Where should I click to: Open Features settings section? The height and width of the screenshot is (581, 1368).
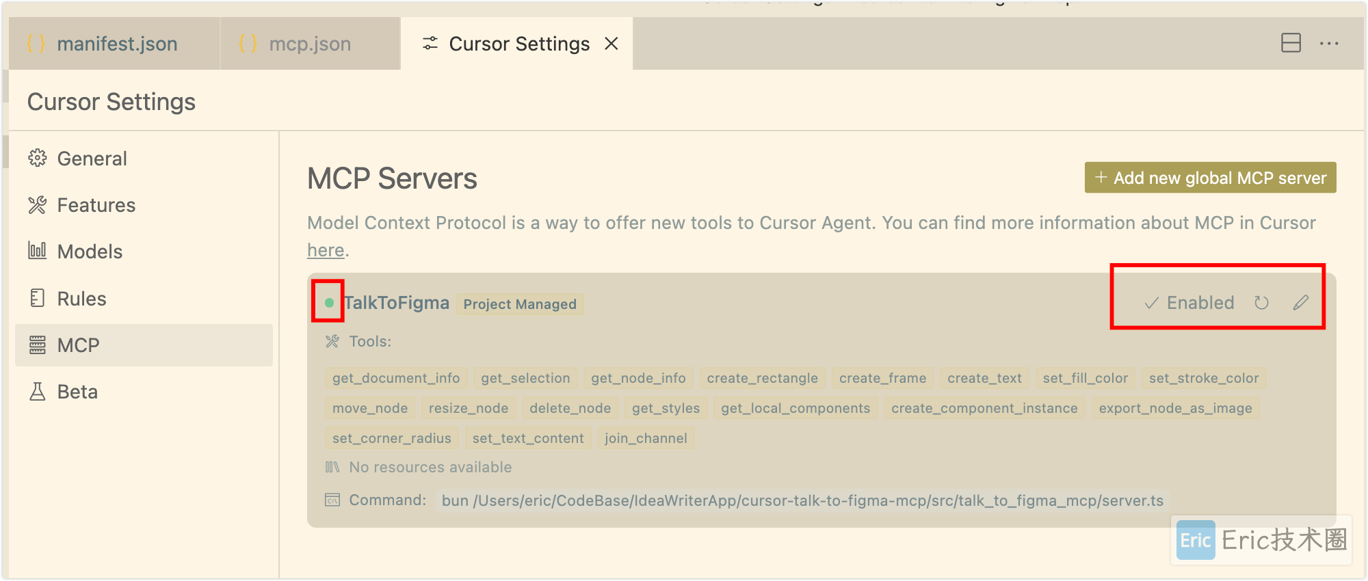tap(144, 205)
